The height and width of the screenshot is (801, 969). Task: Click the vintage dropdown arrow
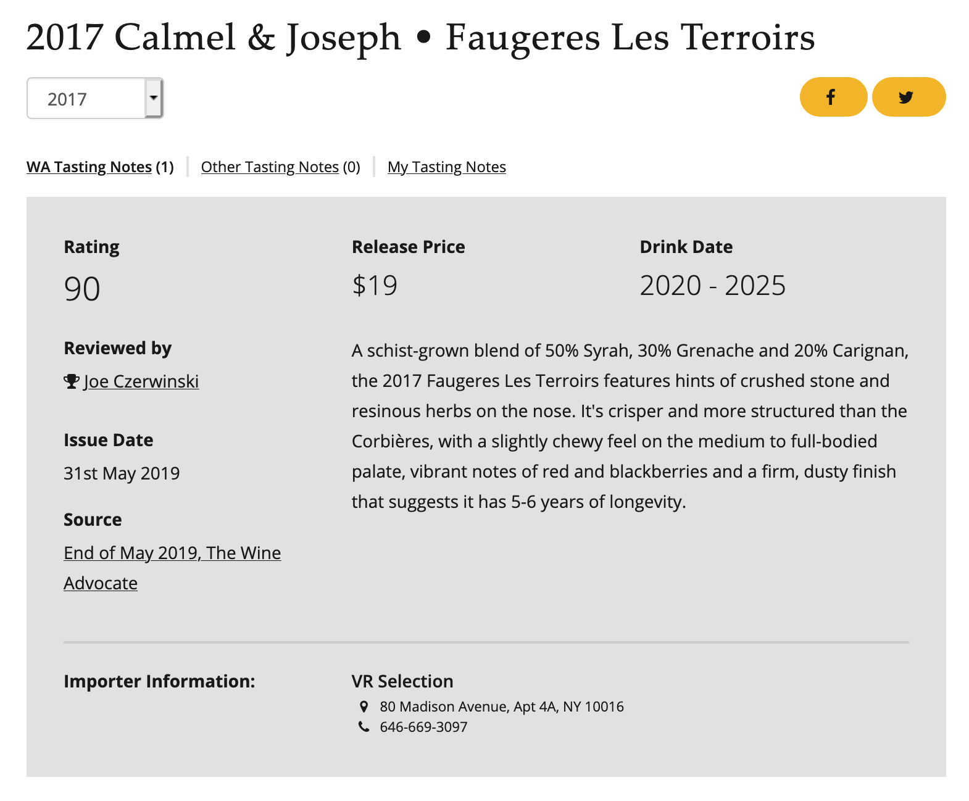(x=154, y=98)
